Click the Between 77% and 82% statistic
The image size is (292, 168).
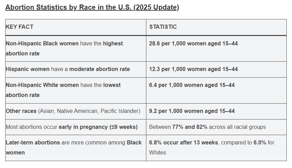pos(207,127)
